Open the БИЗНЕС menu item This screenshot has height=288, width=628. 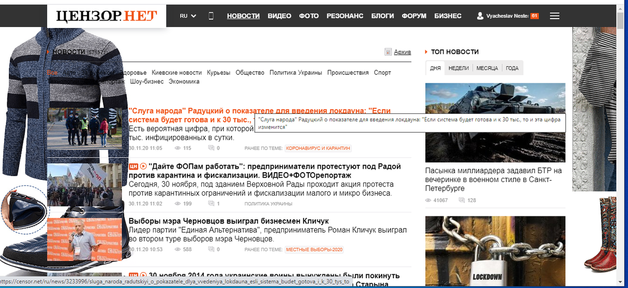pos(448,16)
